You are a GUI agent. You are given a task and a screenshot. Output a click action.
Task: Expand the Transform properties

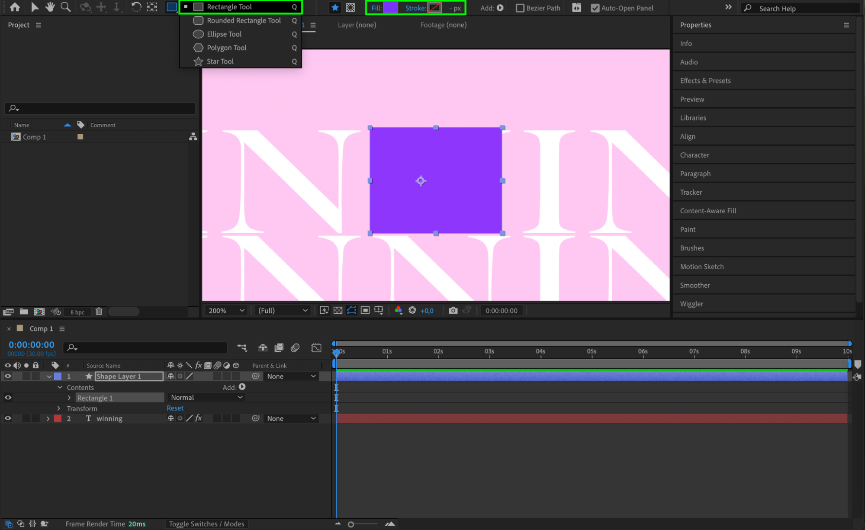59,408
